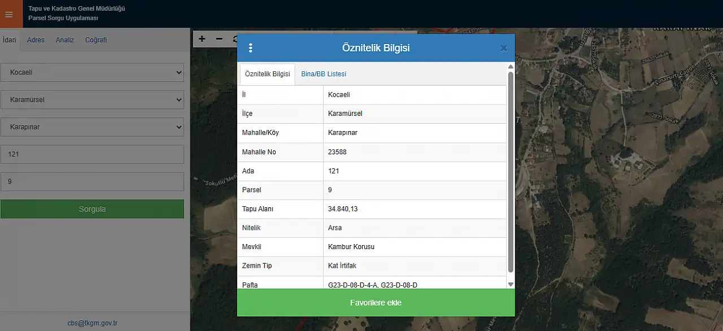Click the Mahalle/Köy value Karapınar in table
Viewport: 723px width, 331px height.
(x=343, y=133)
